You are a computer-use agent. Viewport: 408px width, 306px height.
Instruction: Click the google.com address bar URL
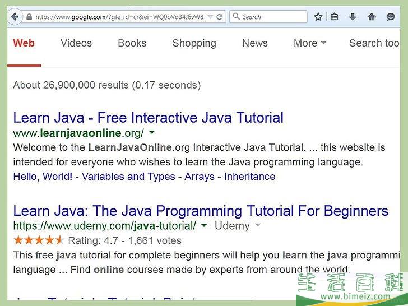[119, 17]
